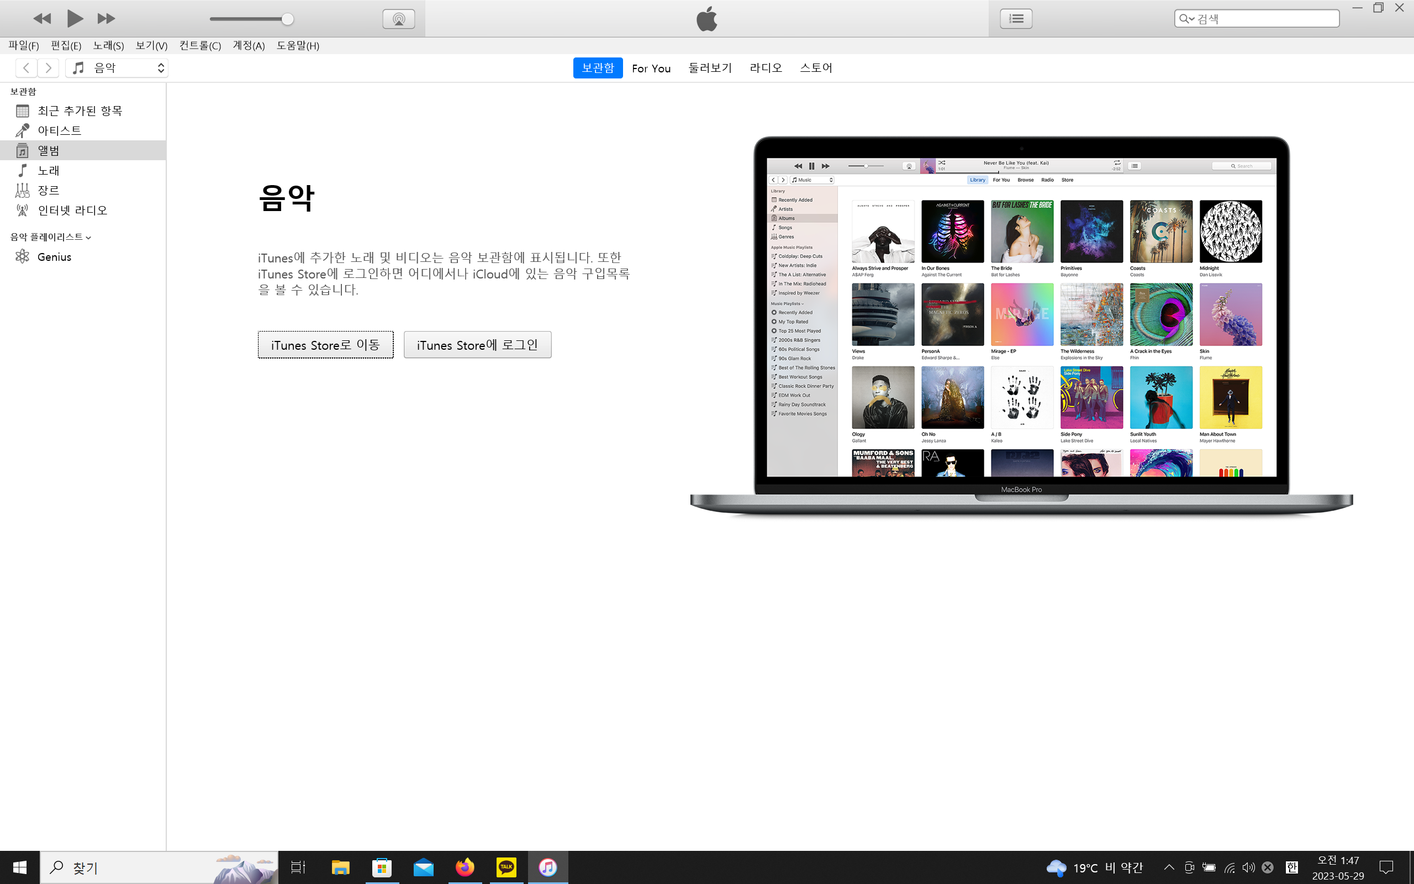Click the fast-forward next track icon
1414x884 pixels.
point(105,19)
